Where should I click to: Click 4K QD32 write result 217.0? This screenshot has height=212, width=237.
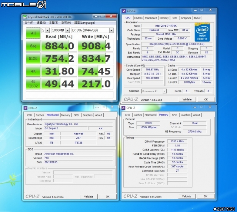(x=96, y=84)
